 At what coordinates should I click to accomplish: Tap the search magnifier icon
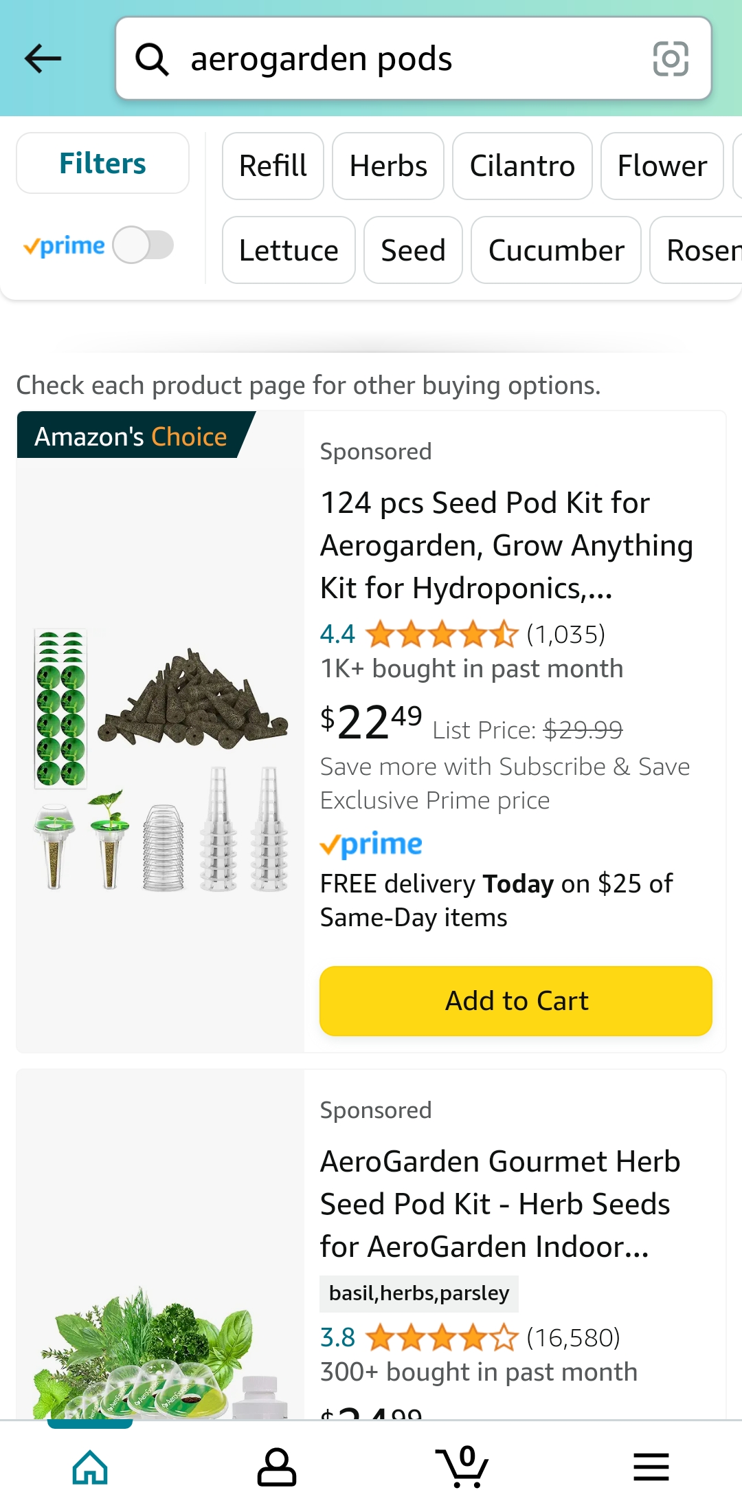(152, 59)
